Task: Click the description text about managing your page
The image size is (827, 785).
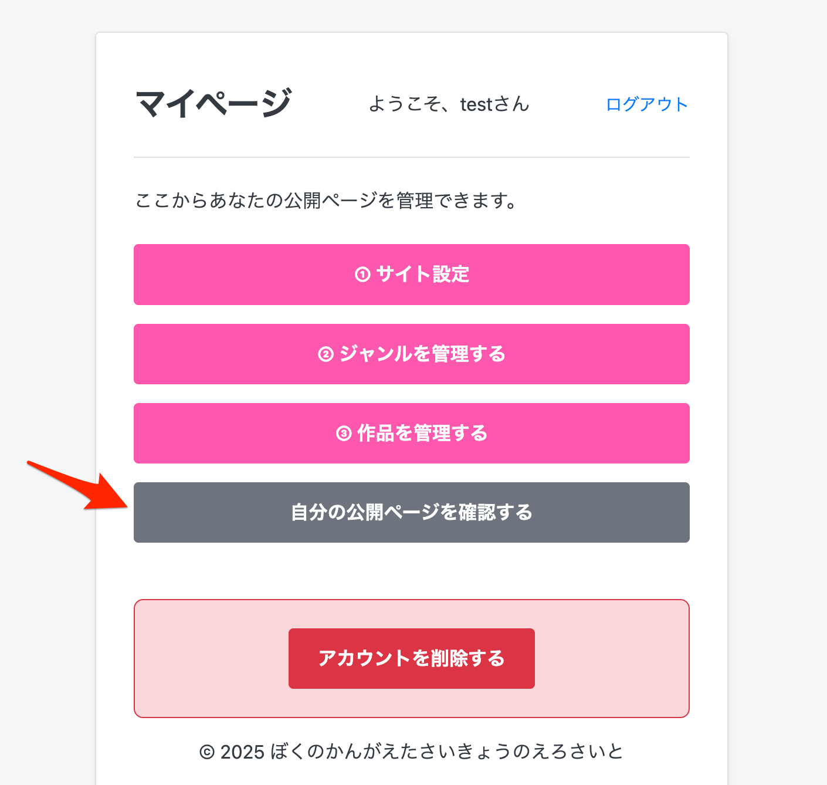Action: pyautogui.click(x=326, y=199)
